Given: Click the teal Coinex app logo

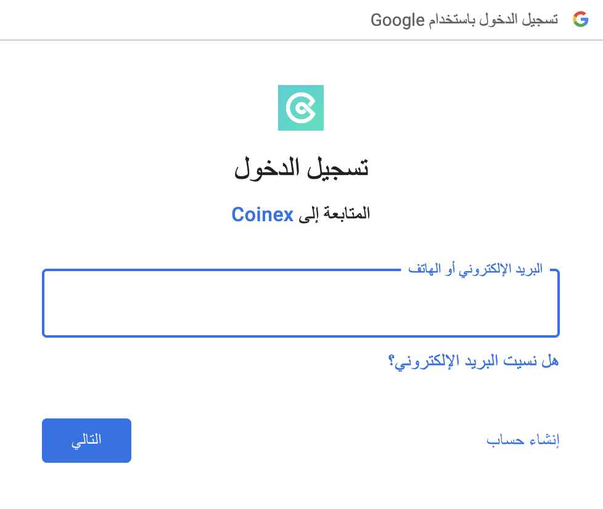Looking at the screenshot, I should pos(301,108).
